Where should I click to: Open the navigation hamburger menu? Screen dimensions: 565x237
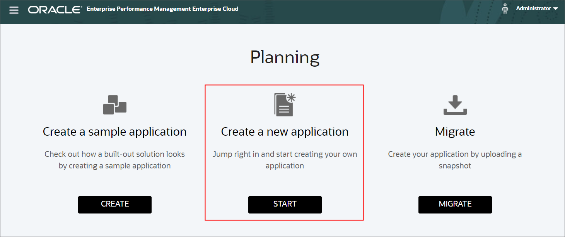coord(14,10)
